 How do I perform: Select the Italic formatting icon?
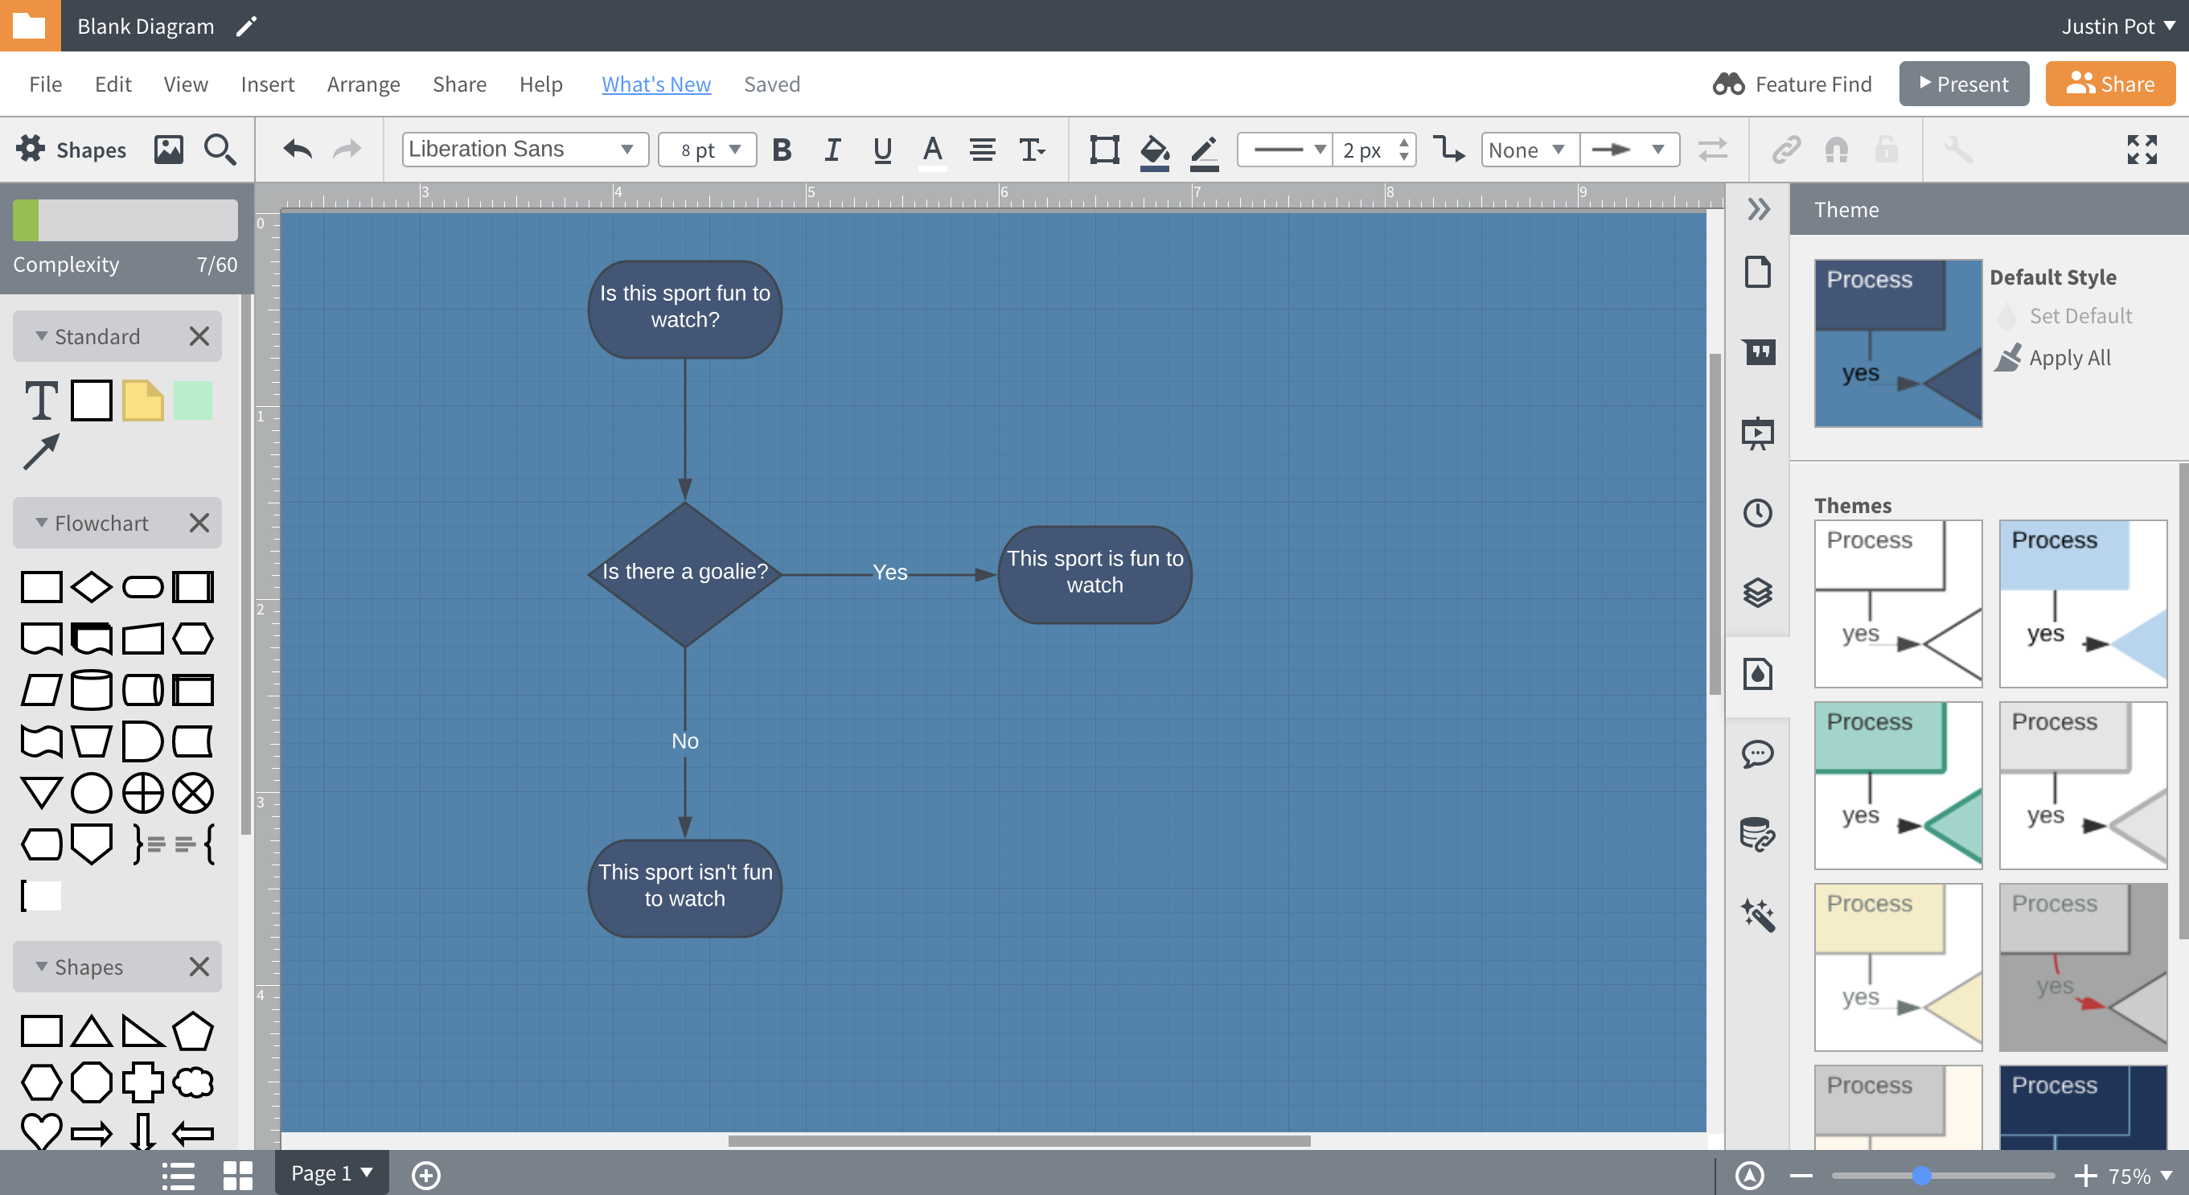pos(830,150)
